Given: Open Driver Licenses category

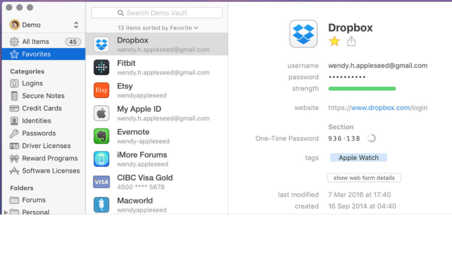Looking at the screenshot, I should [x=46, y=146].
